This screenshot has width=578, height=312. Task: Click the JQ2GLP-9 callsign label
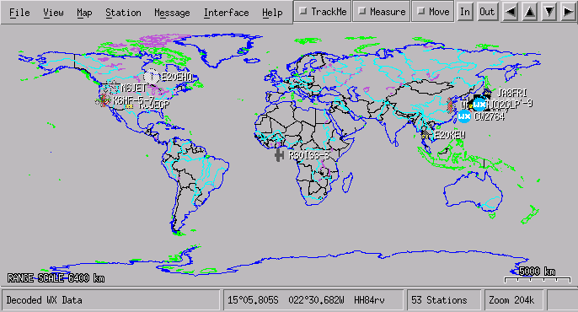tap(511, 105)
